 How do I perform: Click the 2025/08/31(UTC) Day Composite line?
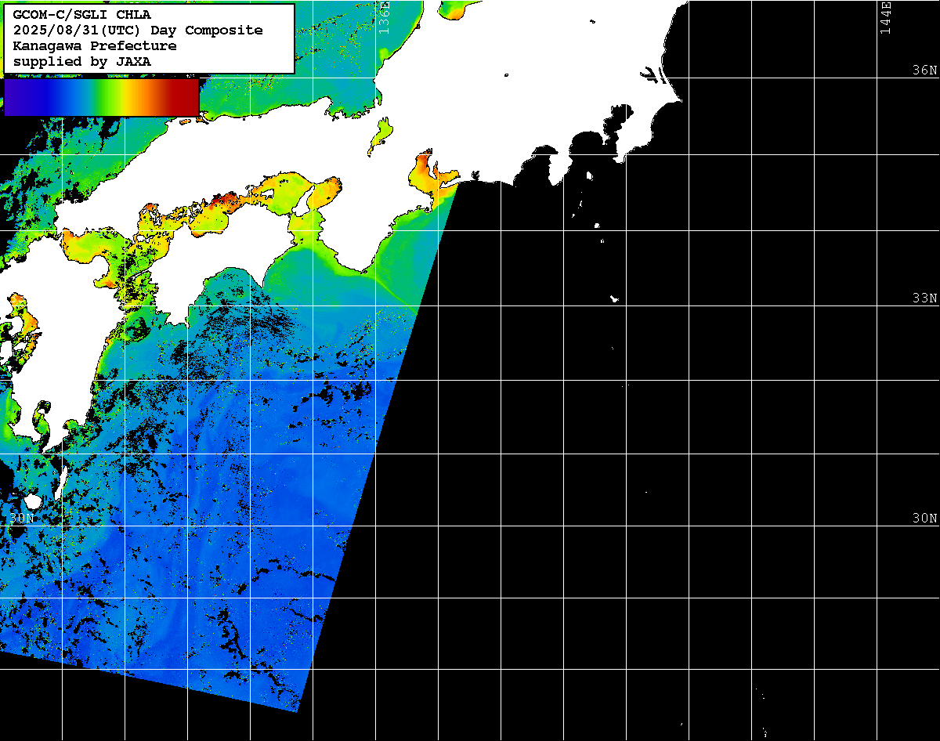click(138, 31)
